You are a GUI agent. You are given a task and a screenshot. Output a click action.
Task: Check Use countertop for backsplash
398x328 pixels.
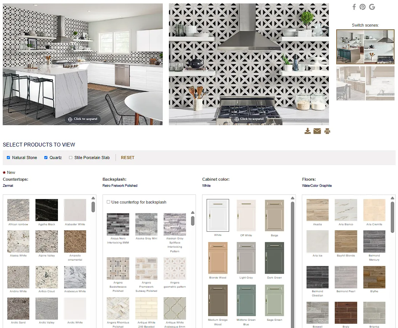[108, 202]
